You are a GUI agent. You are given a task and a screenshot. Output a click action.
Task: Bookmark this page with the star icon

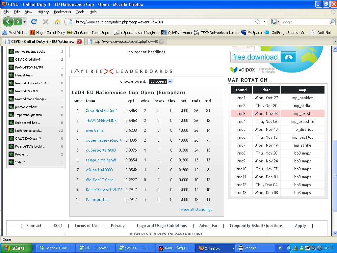258,22
